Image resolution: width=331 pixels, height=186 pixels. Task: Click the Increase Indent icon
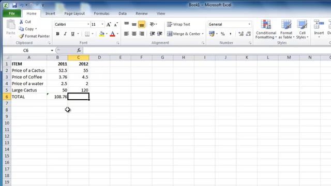pyautogui.click(x=160, y=34)
